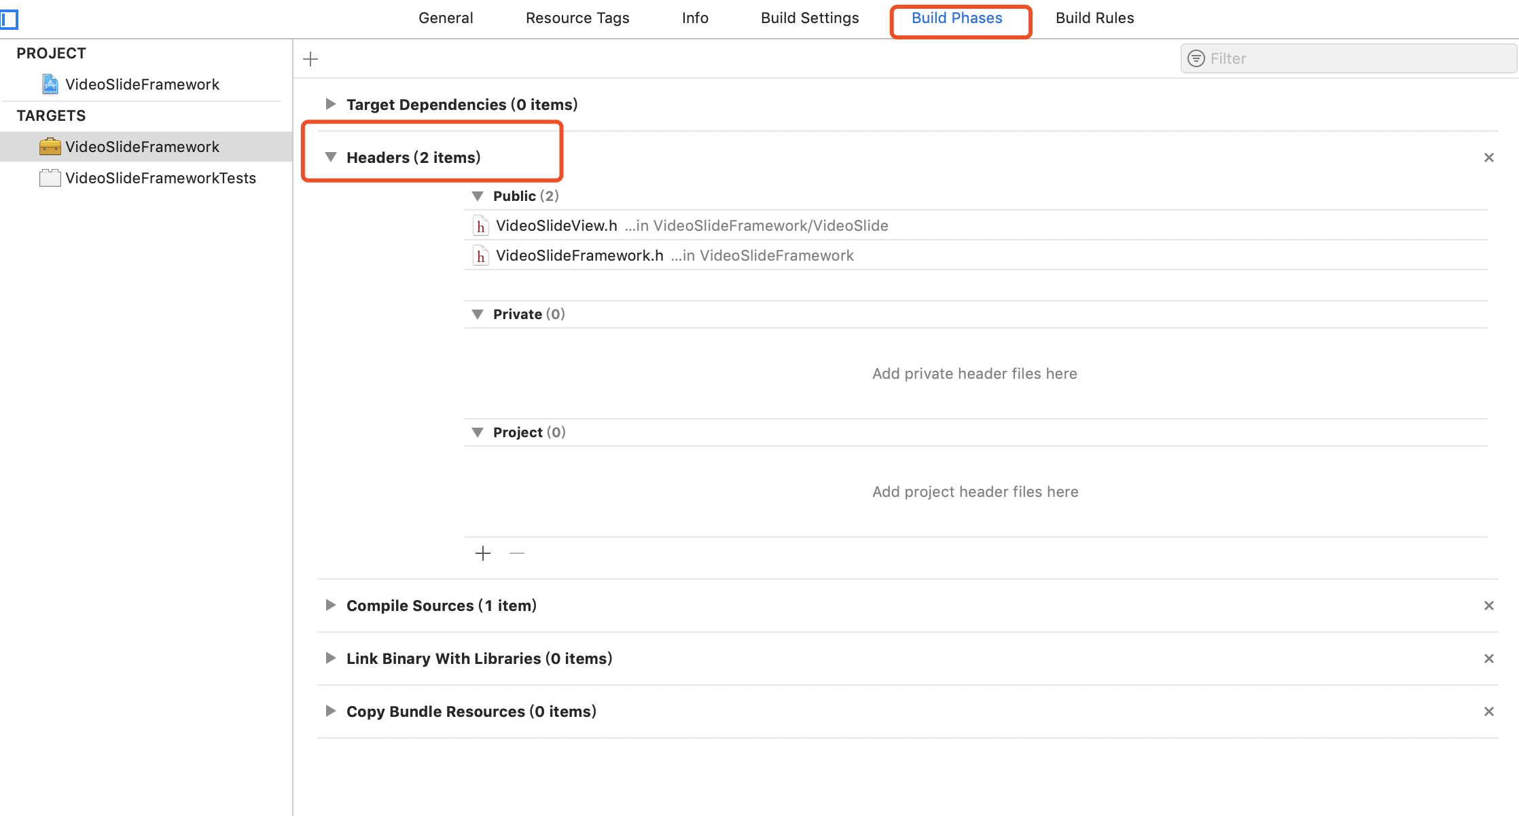Viewport: 1519px width, 816px height.
Task: Expand Target Dependencies section
Action: 331,105
